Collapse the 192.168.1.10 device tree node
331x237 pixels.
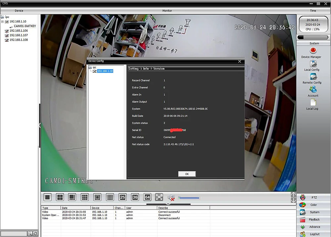click(2, 21)
